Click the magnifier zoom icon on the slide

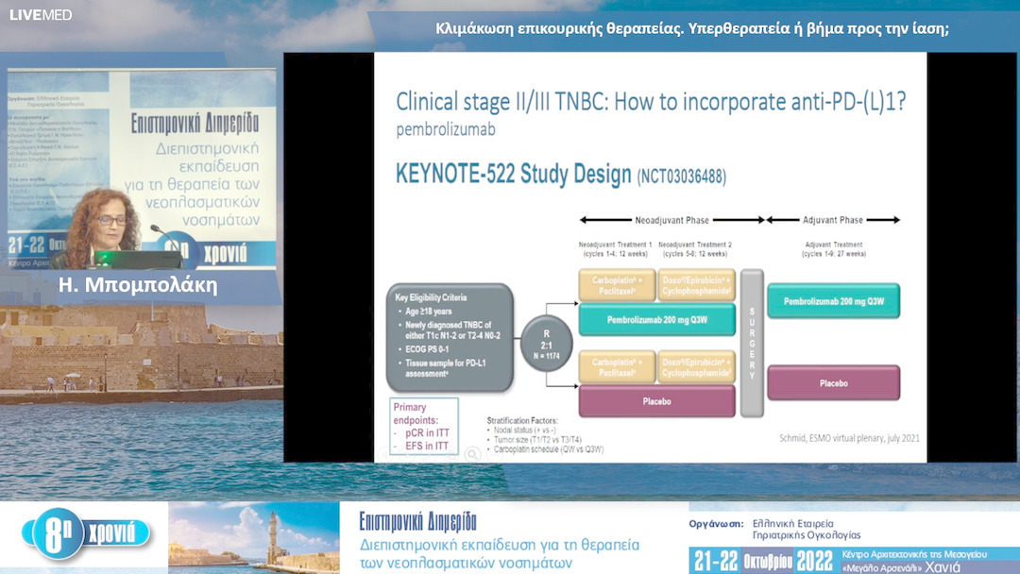(472, 454)
